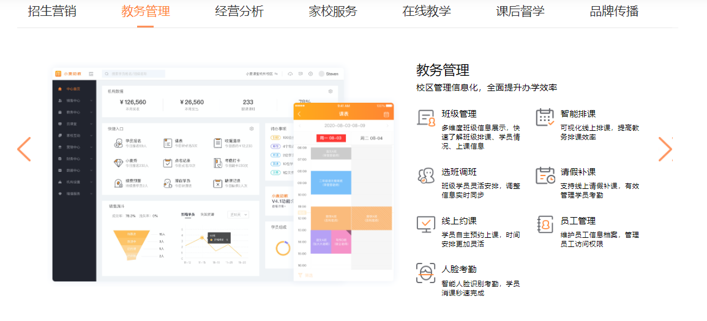Expand the 销售中心 sidebar menu
Viewport: 707px width, 321px height.
point(75,100)
